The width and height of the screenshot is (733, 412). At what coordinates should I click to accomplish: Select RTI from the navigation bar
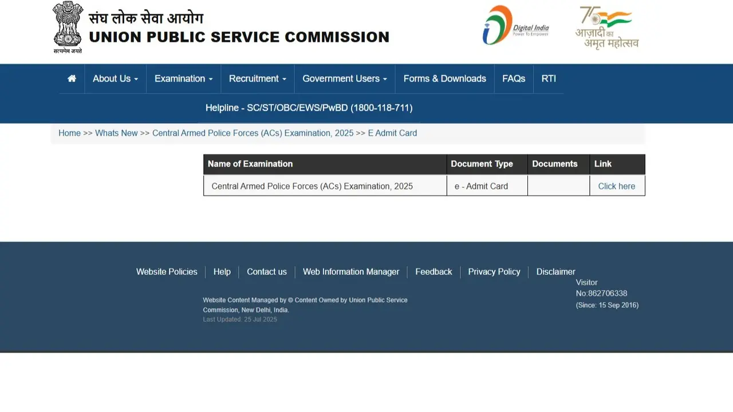point(548,78)
